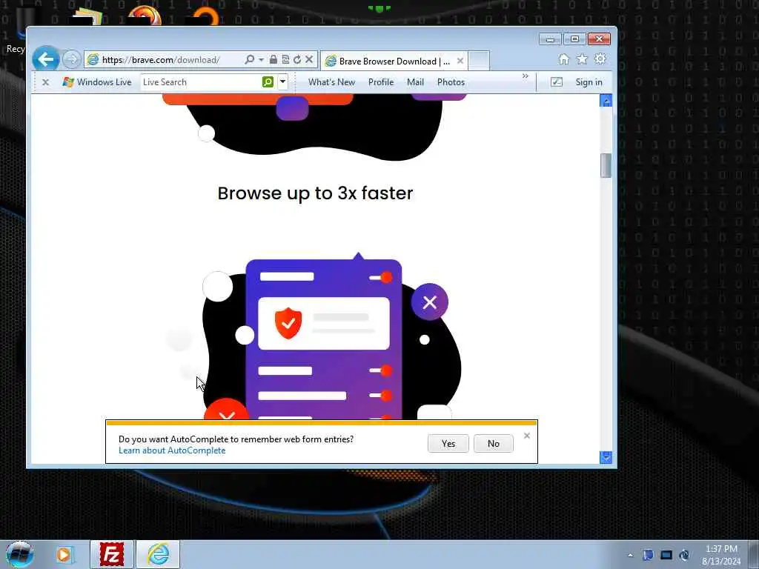Screen dimensions: 759x569
Task: Open What's New in Windows Live toolbar
Action: (331, 82)
